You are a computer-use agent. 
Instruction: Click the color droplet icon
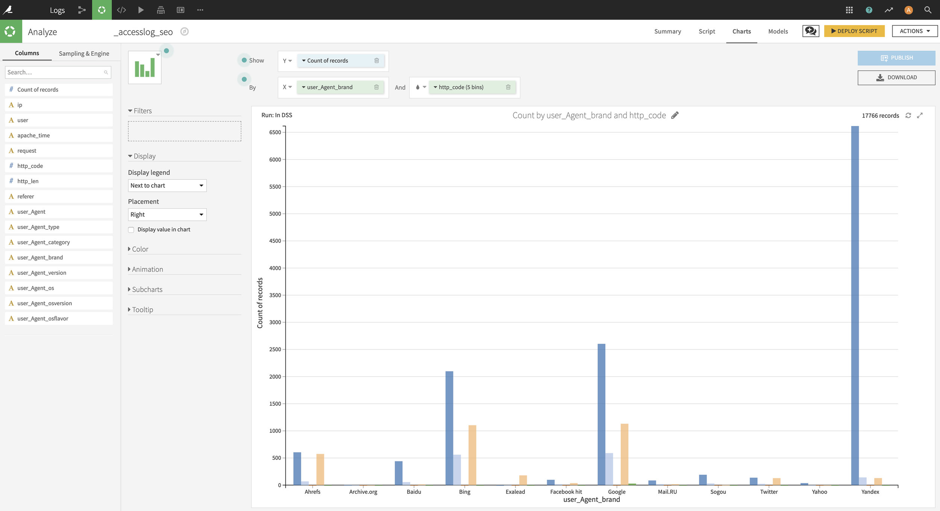pyautogui.click(x=417, y=87)
